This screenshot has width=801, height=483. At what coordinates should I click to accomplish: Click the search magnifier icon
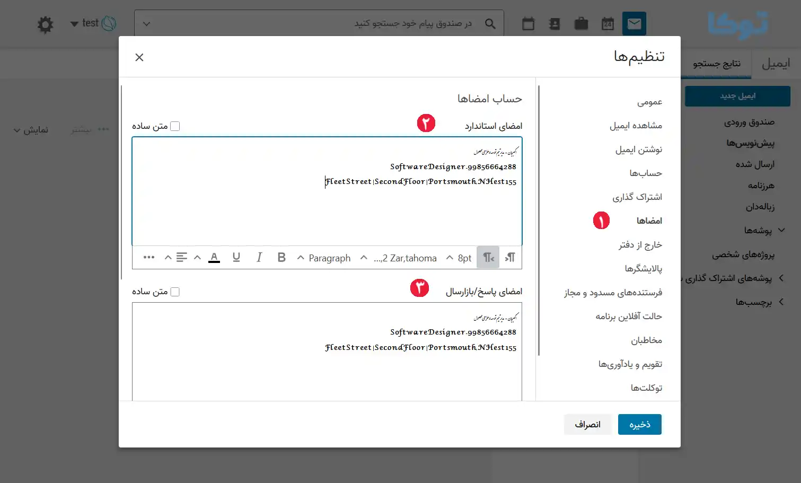(490, 24)
